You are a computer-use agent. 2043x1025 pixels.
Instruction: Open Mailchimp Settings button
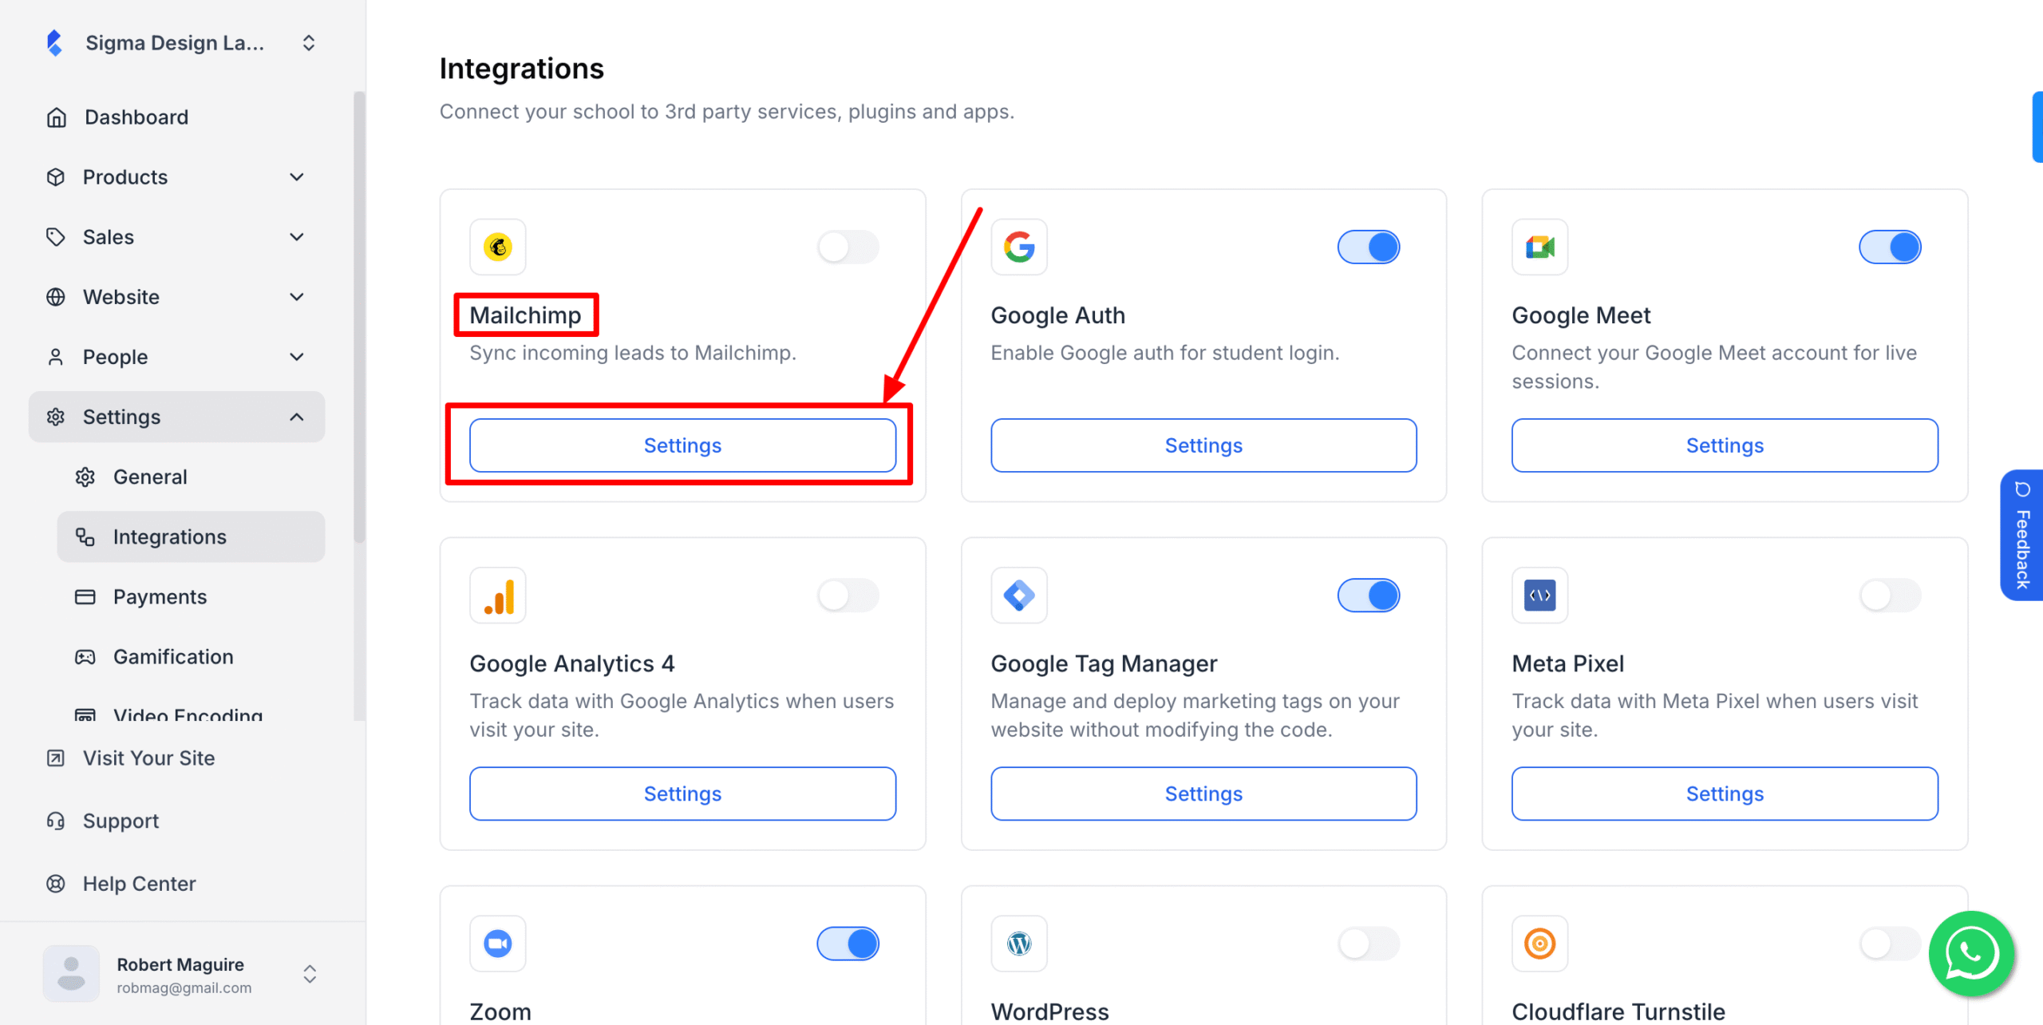tap(682, 445)
